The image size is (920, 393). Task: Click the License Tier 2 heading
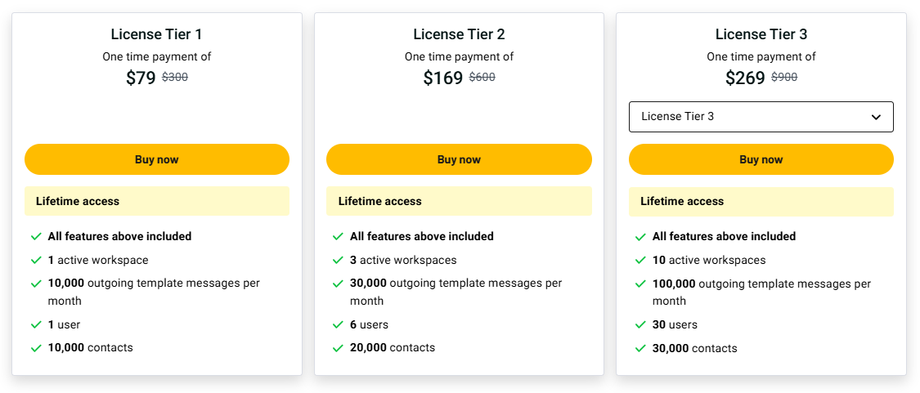pyautogui.click(x=459, y=34)
